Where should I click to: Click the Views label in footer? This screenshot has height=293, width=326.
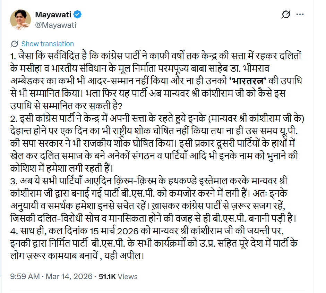[128, 277]
